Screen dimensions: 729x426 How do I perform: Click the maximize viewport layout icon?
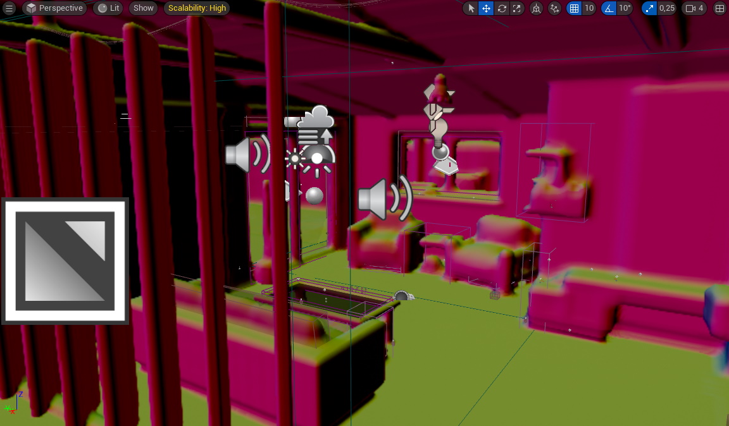[720, 8]
